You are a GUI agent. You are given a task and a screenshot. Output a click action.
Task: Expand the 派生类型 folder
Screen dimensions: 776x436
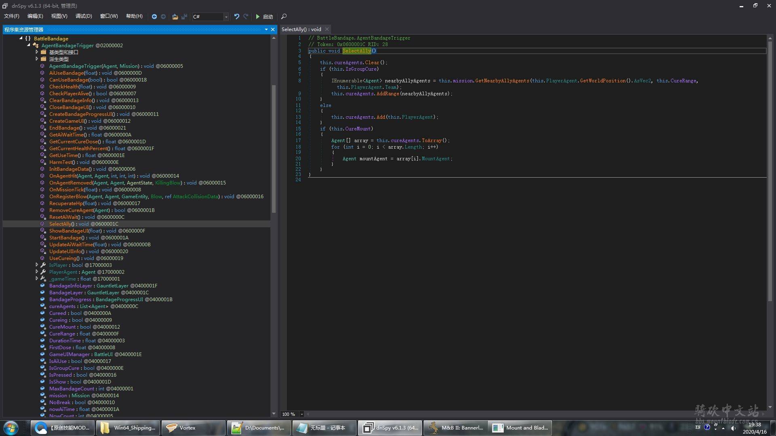[x=37, y=59]
